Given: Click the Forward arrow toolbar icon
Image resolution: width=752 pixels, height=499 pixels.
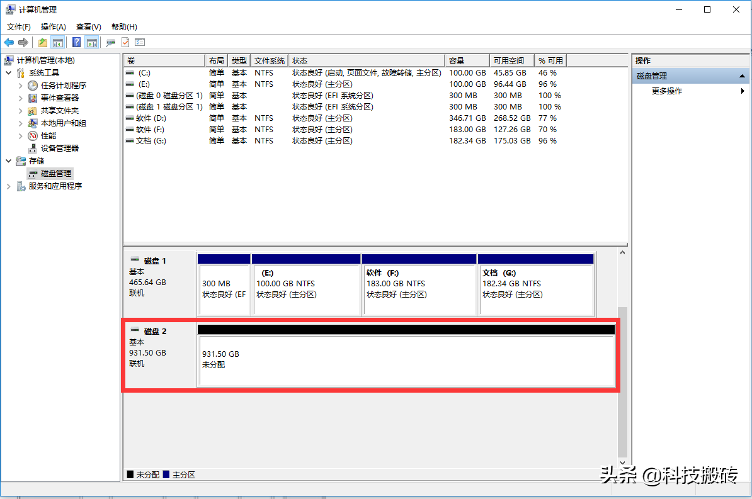Looking at the screenshot, I should (23, 43).
